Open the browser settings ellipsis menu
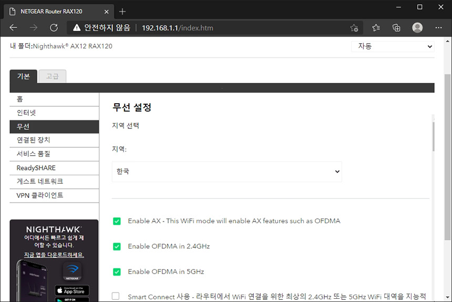 438,28
